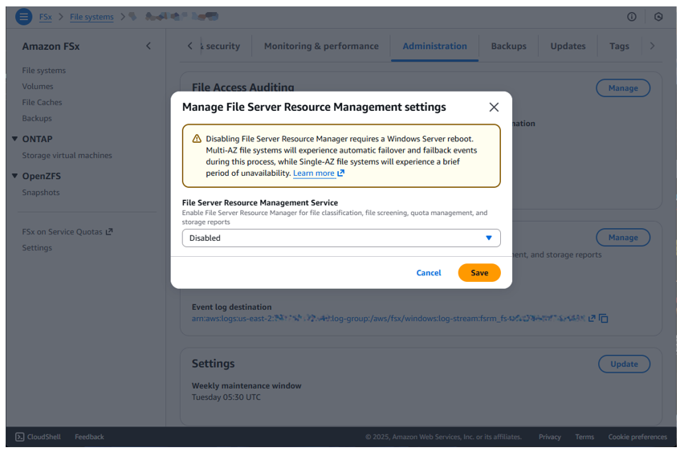Collapse the OpenZFS section
The width and height of the screenshot is (684, 452).
point(14,177)
